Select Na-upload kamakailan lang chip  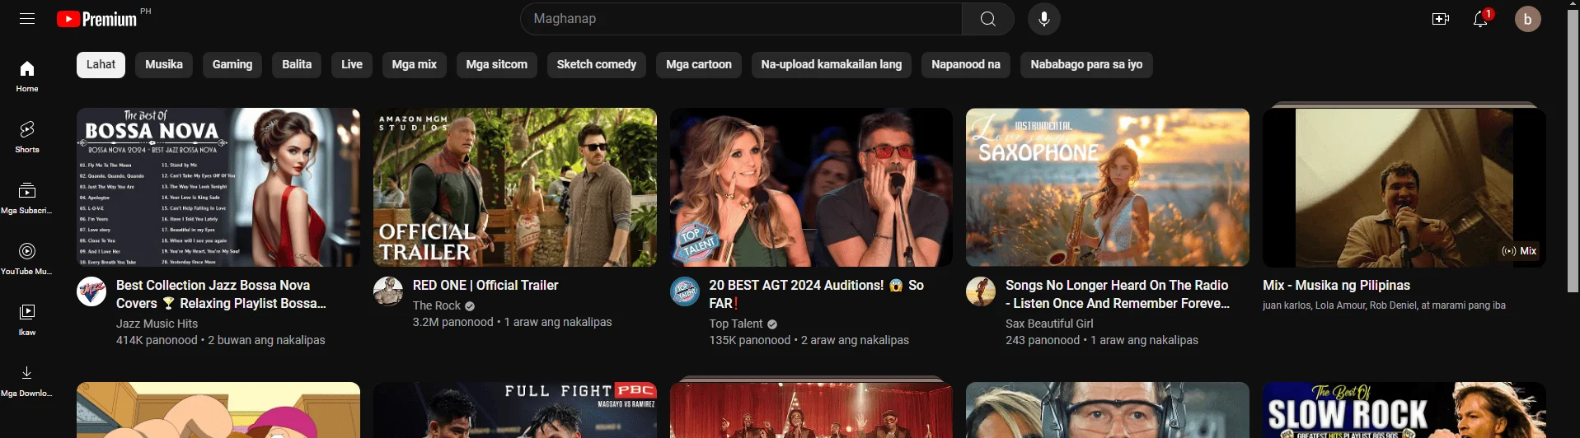click(832, 64)
